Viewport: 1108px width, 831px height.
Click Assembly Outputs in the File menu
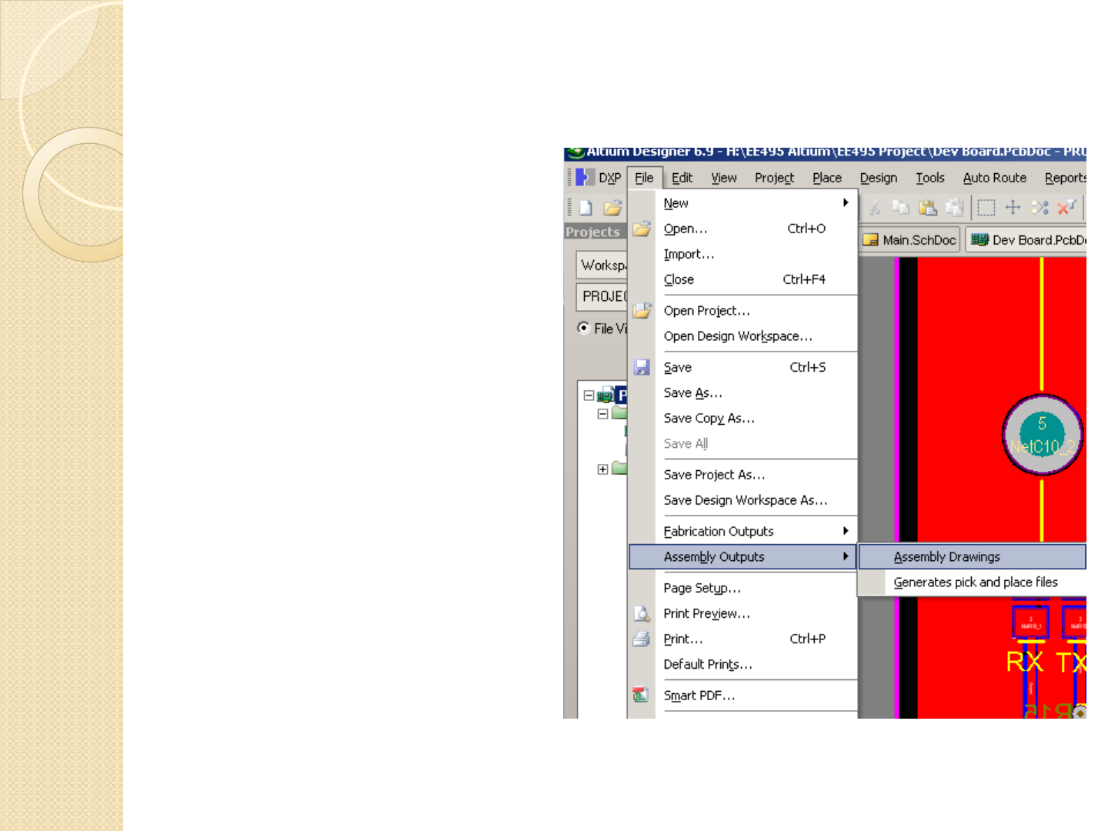[x=743, y=556]
